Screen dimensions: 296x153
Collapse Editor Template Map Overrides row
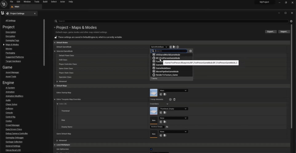click(x=55, y=100)
